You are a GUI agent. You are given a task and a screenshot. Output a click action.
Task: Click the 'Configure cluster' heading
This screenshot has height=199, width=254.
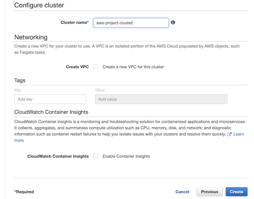39,6
